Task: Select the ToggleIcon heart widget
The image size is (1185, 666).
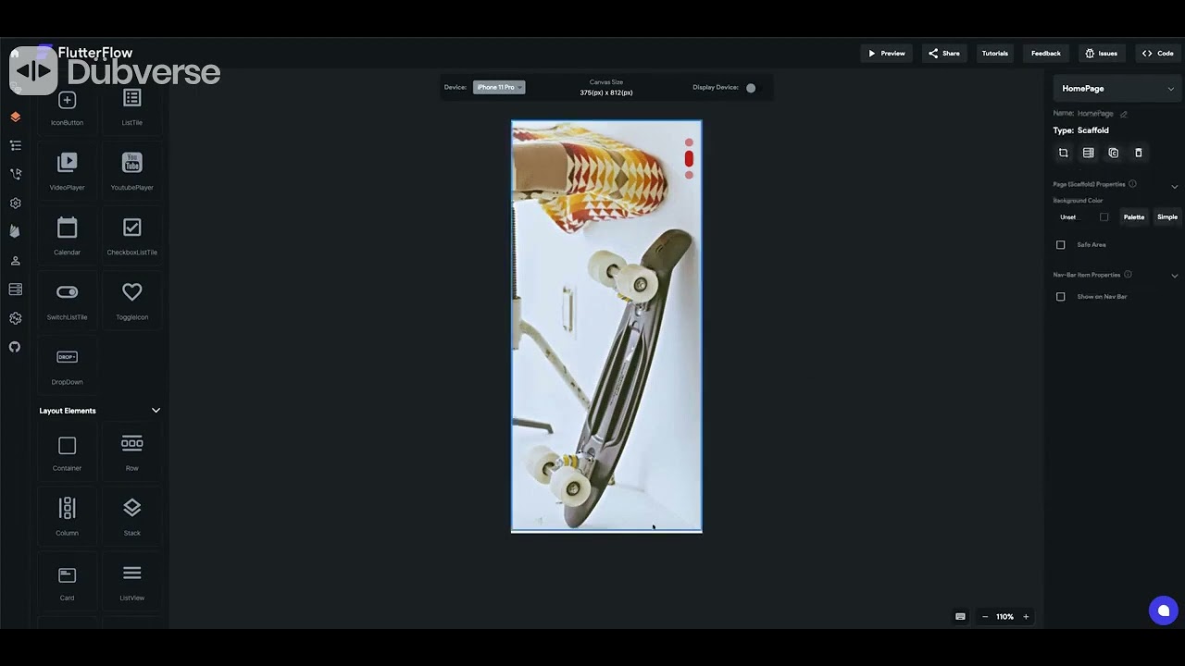Action: click(131, 302)
